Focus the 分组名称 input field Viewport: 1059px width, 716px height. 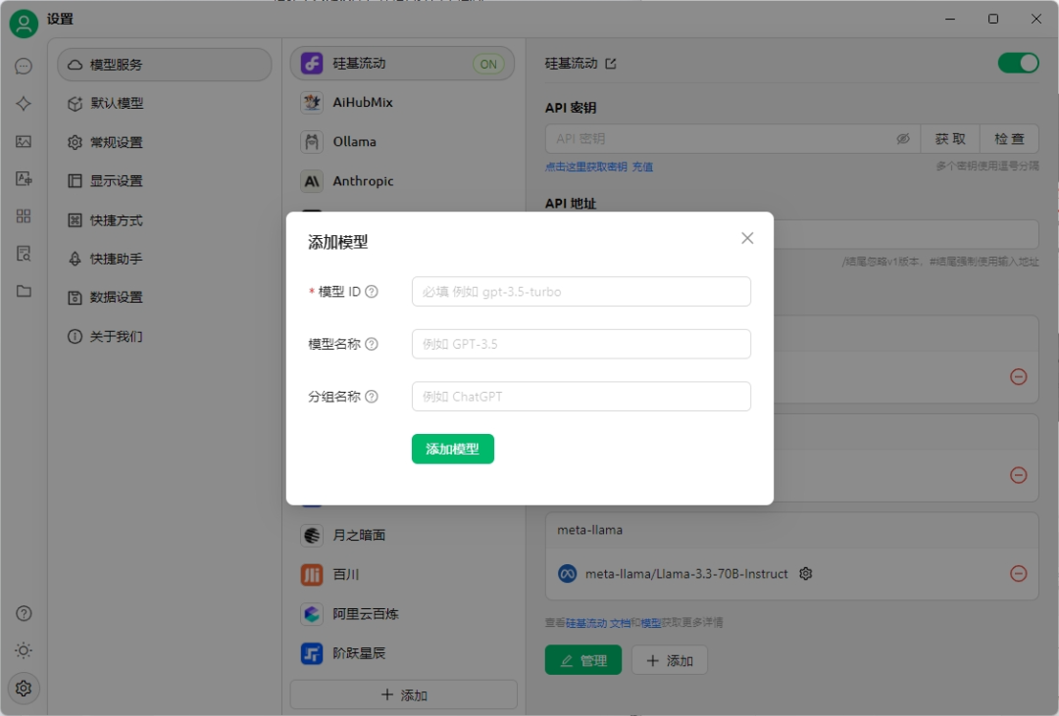[580, 397]
